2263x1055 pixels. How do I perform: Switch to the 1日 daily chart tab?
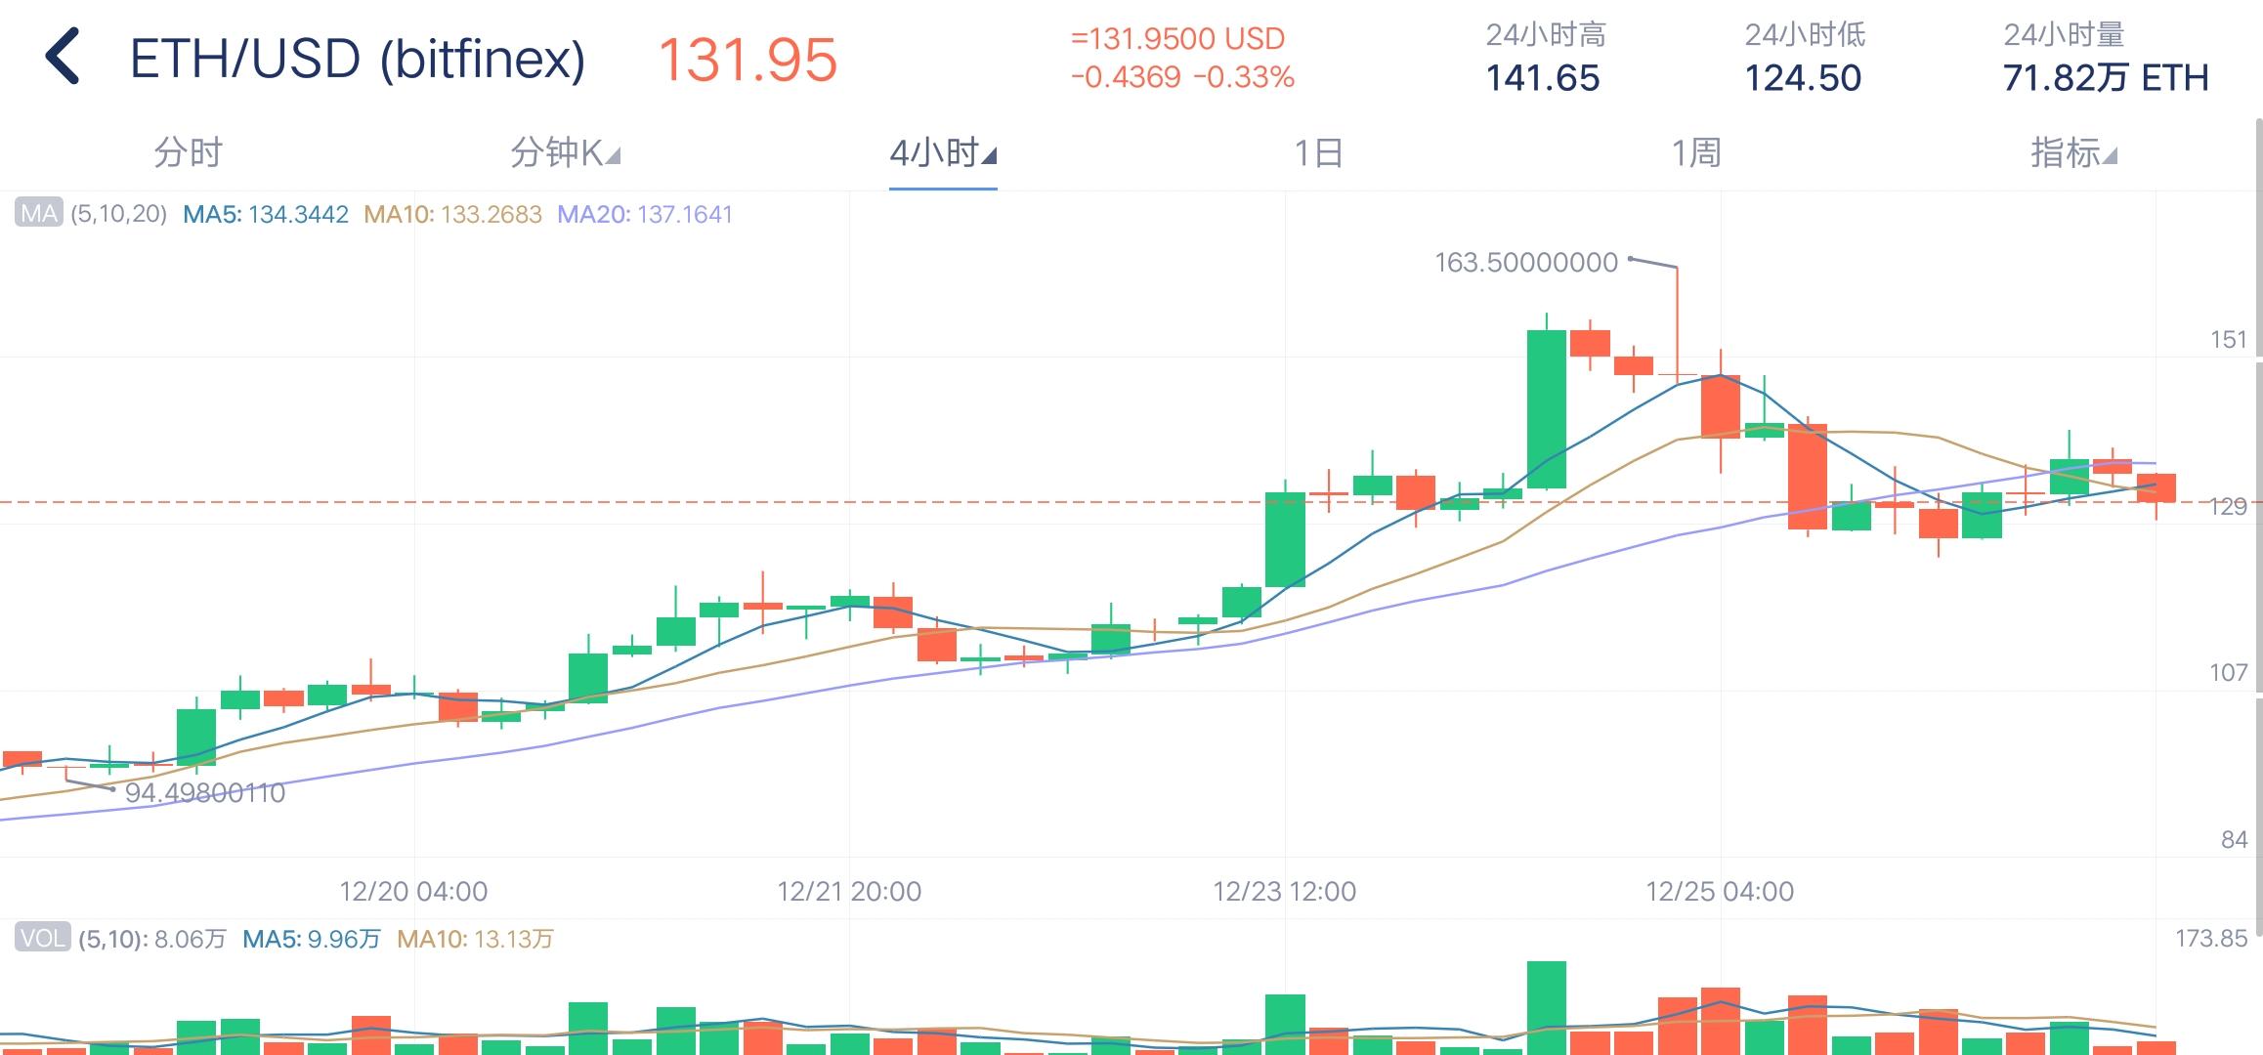pyautogui.click(x=1319, y=152)
